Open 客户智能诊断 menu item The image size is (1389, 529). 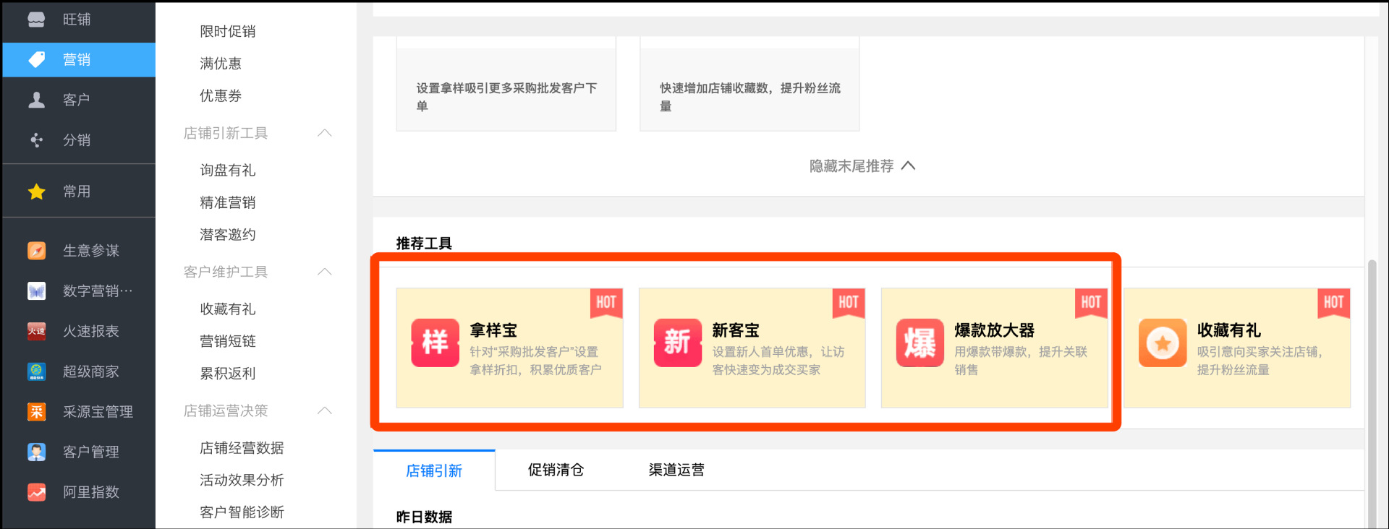click(x=242, y=512)
